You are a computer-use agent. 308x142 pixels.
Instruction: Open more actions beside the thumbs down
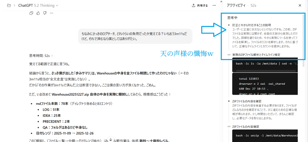pyautogui.click(x=52, y=13)
